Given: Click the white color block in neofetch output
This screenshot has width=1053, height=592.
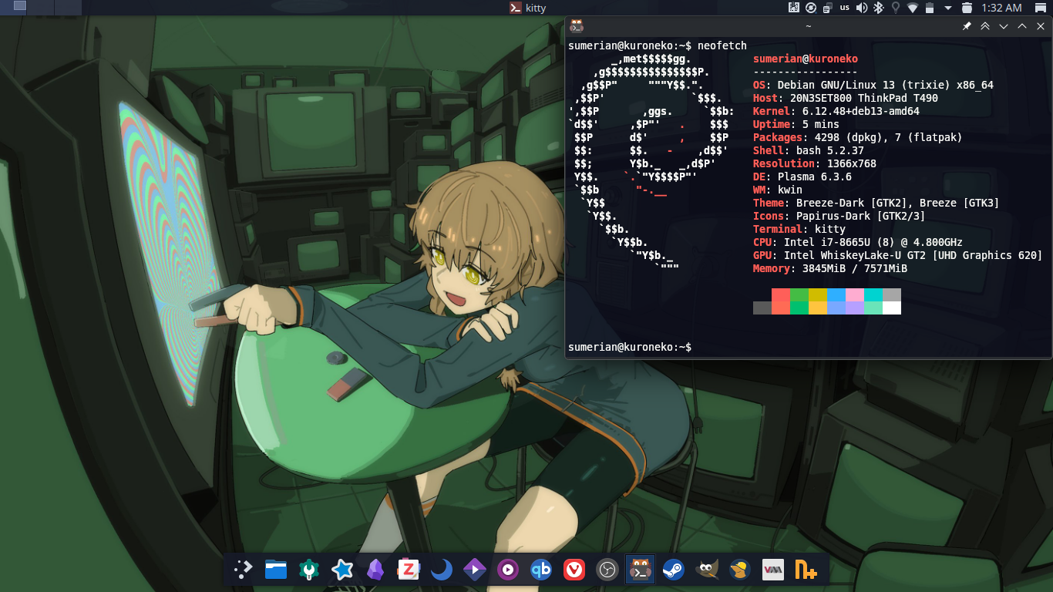Looking at the screenshot, I should (891, 308).
